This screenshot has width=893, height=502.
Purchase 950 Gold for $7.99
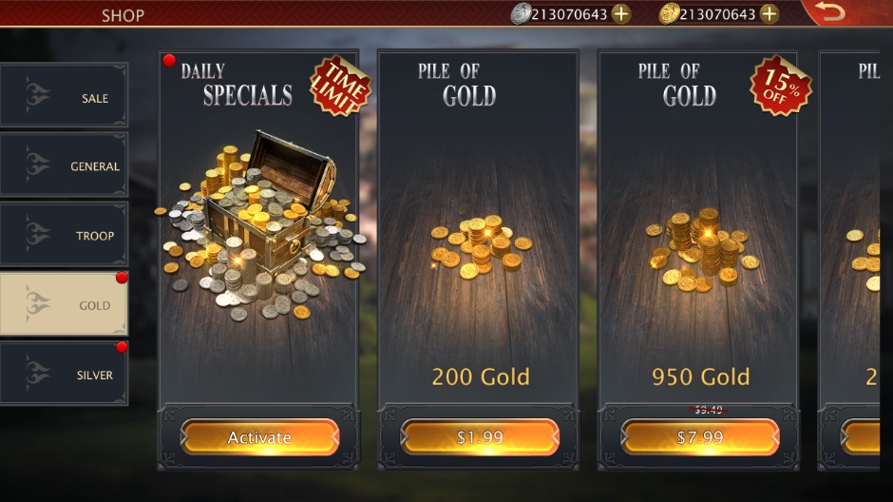pyautogui.click(x=700, y=437)
